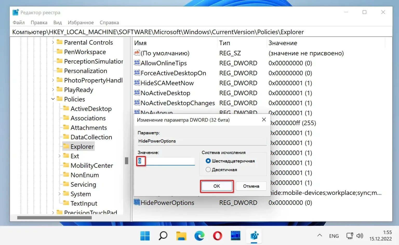The image size is (399, 245).
Task: Select Hexadecimal base radio button
Action: coord(208,161)
